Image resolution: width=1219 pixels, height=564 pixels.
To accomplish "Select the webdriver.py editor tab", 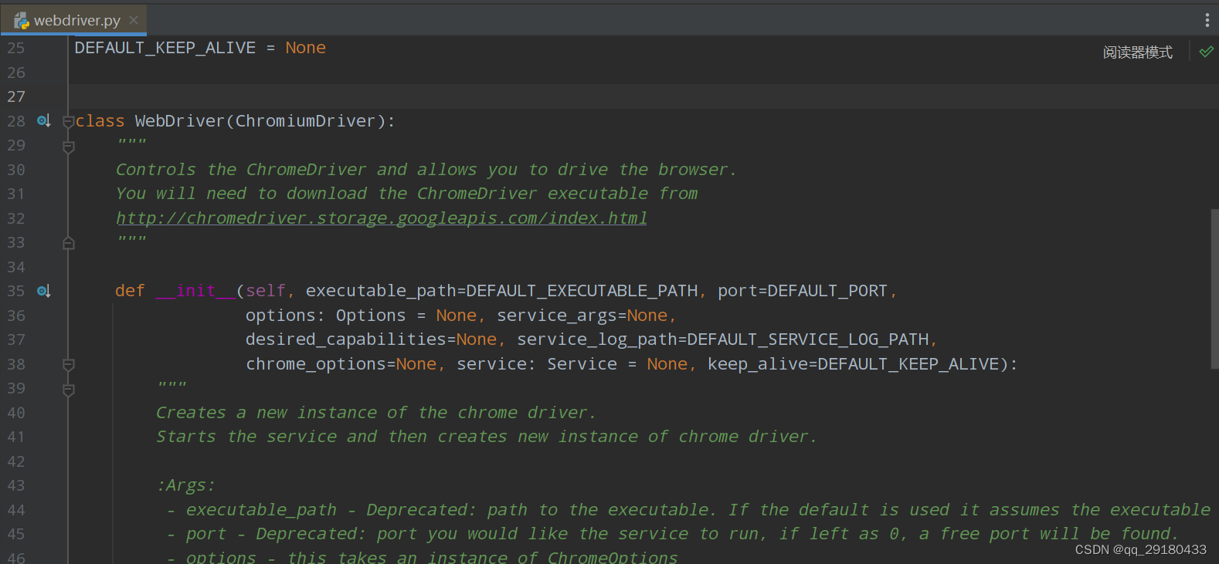I will [x=75, y=20].
